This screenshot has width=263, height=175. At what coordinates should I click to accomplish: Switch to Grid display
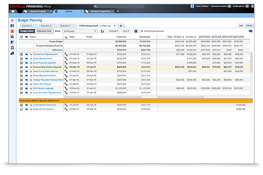click(241, 26)
